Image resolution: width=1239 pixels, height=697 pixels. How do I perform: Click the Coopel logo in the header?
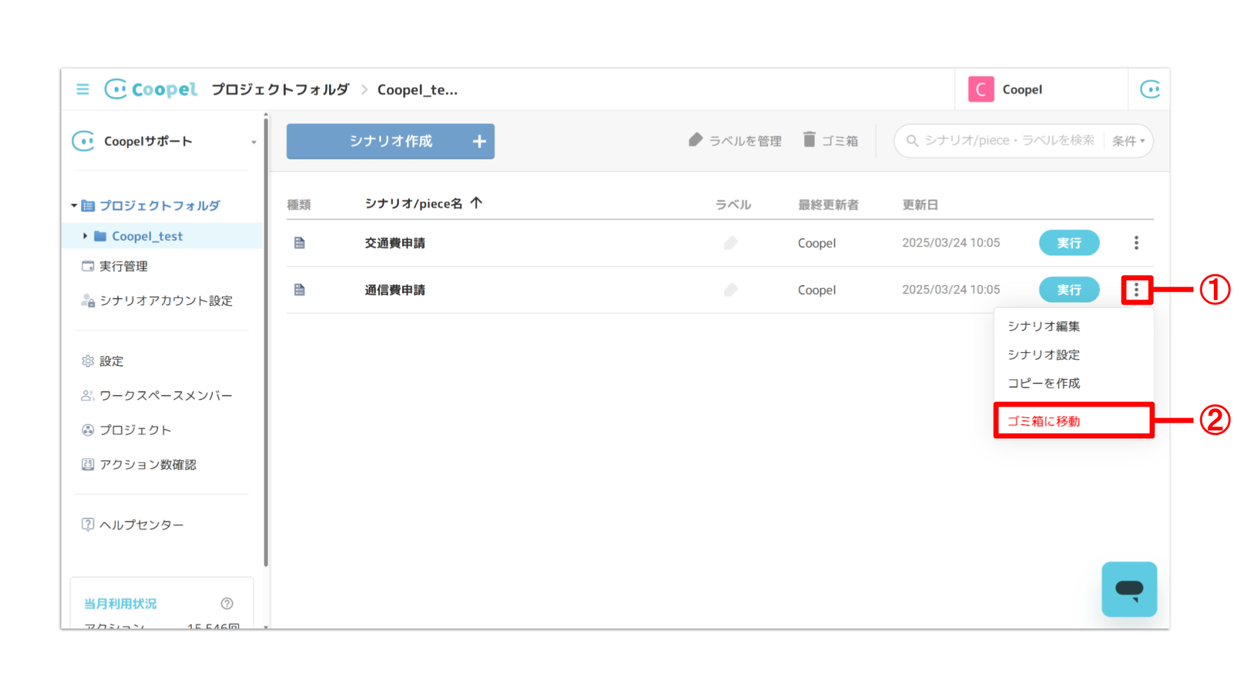(152, 89)
